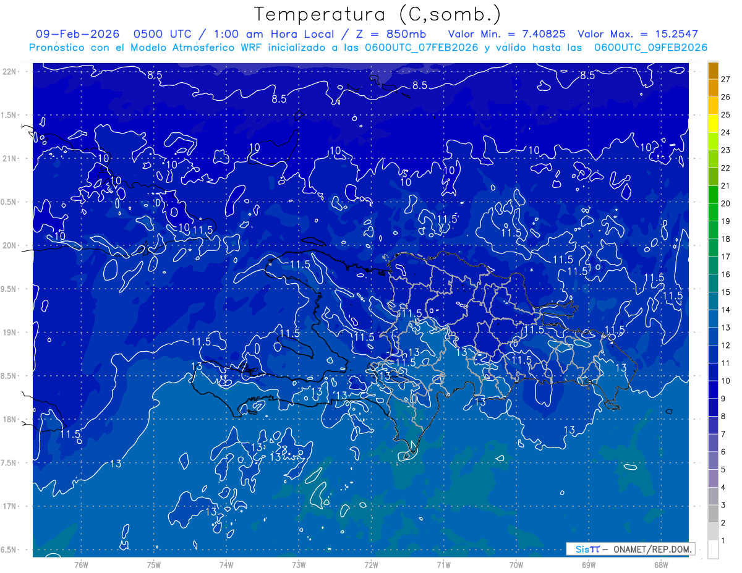Select the '72W' longitude label
742x573 pixels.
[371, 565]
